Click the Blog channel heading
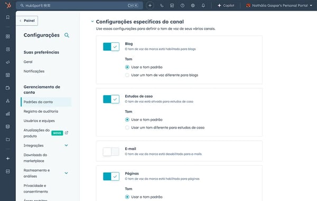 point(129,44)
